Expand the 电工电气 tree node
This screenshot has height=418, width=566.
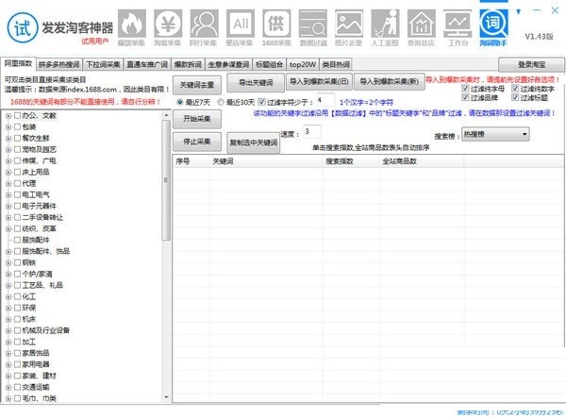coord(8,195)
